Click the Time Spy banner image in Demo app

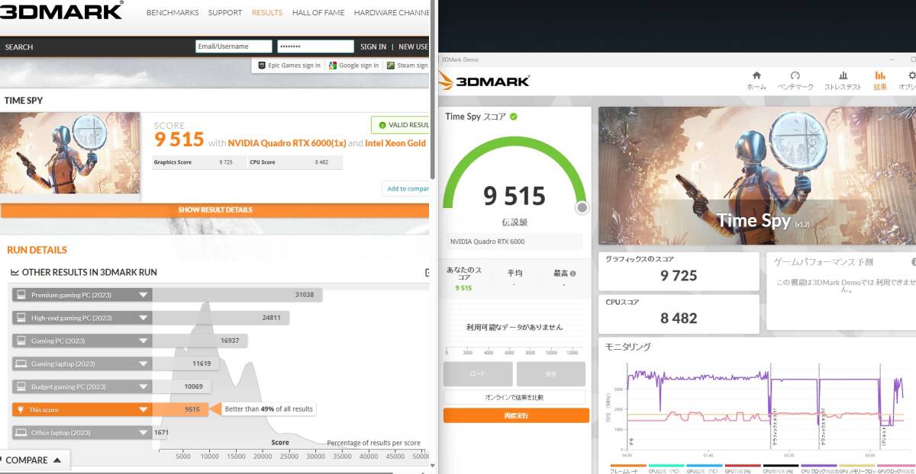[757, 175]
